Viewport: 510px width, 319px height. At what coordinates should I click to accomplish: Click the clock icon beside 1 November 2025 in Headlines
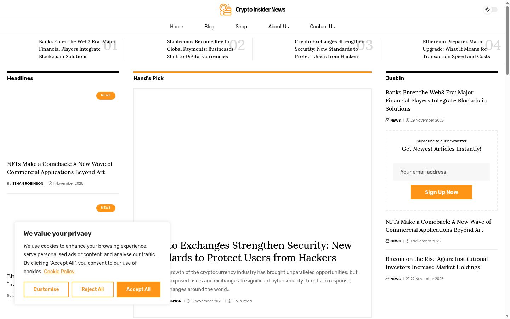click(50, 184)
